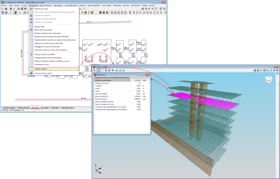Click the open folder icon in main toolbar
This screenshot has height=179, width=280.
pyautogui.click(x=3, y=9)
